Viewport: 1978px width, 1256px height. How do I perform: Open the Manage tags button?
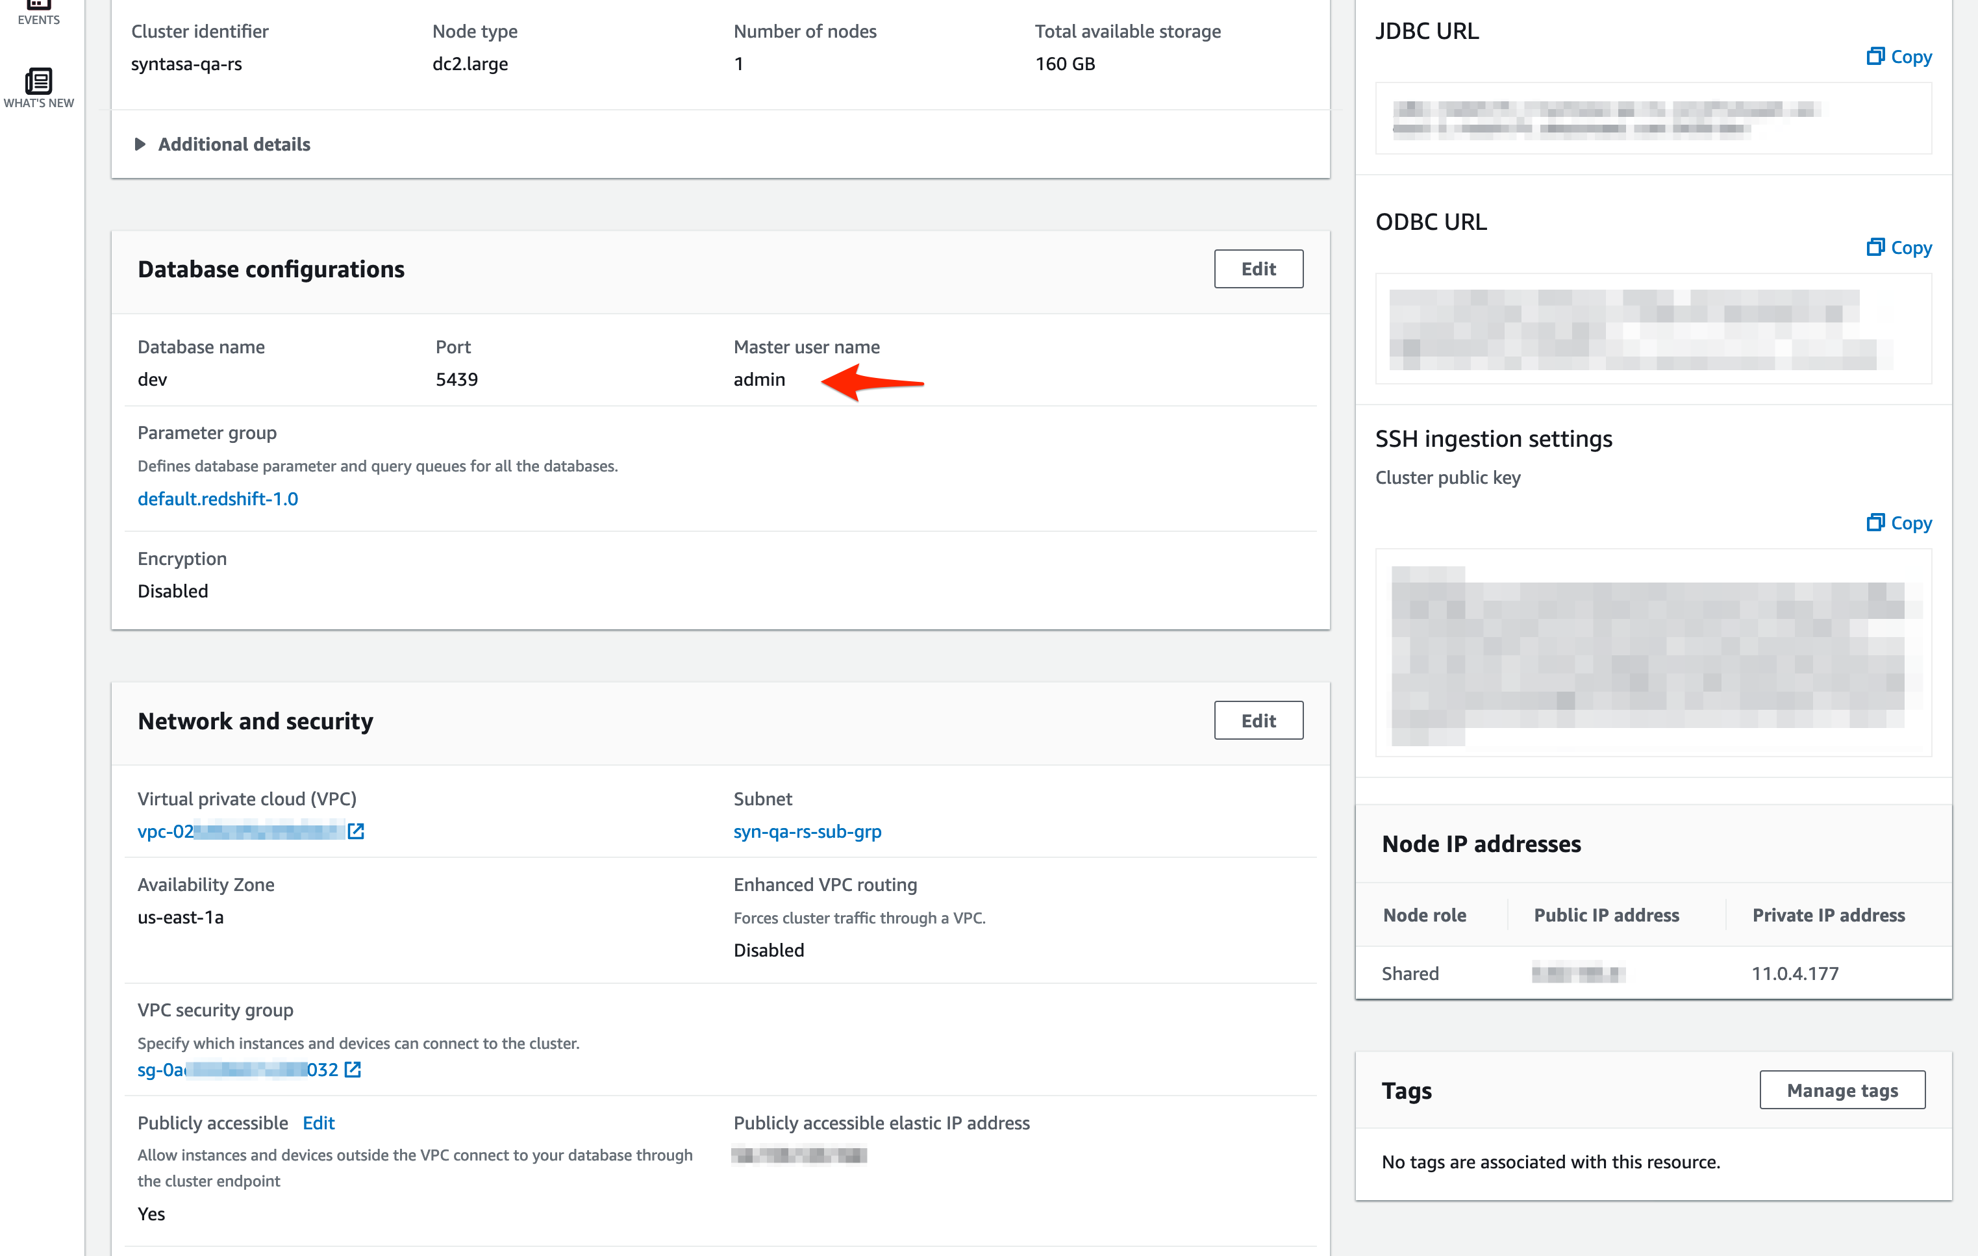pyautogui.click(x=1842, y=1091)
